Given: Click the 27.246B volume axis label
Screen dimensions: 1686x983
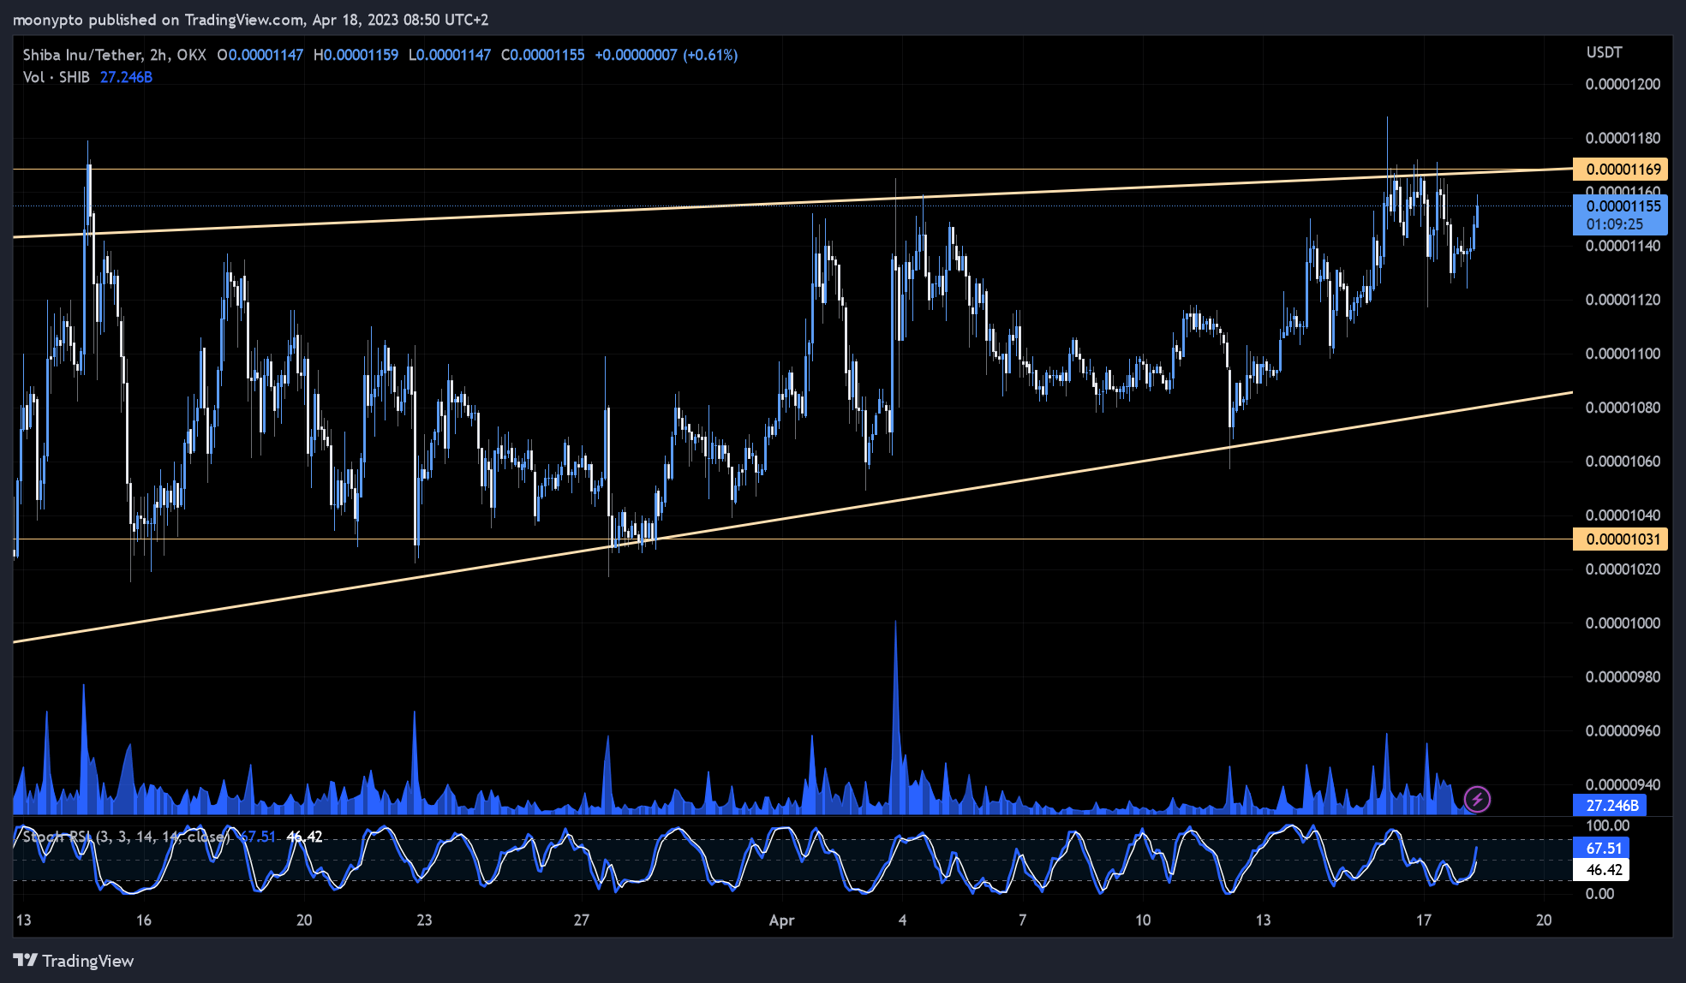Looking at the screenshot, I should point(1609,805).
